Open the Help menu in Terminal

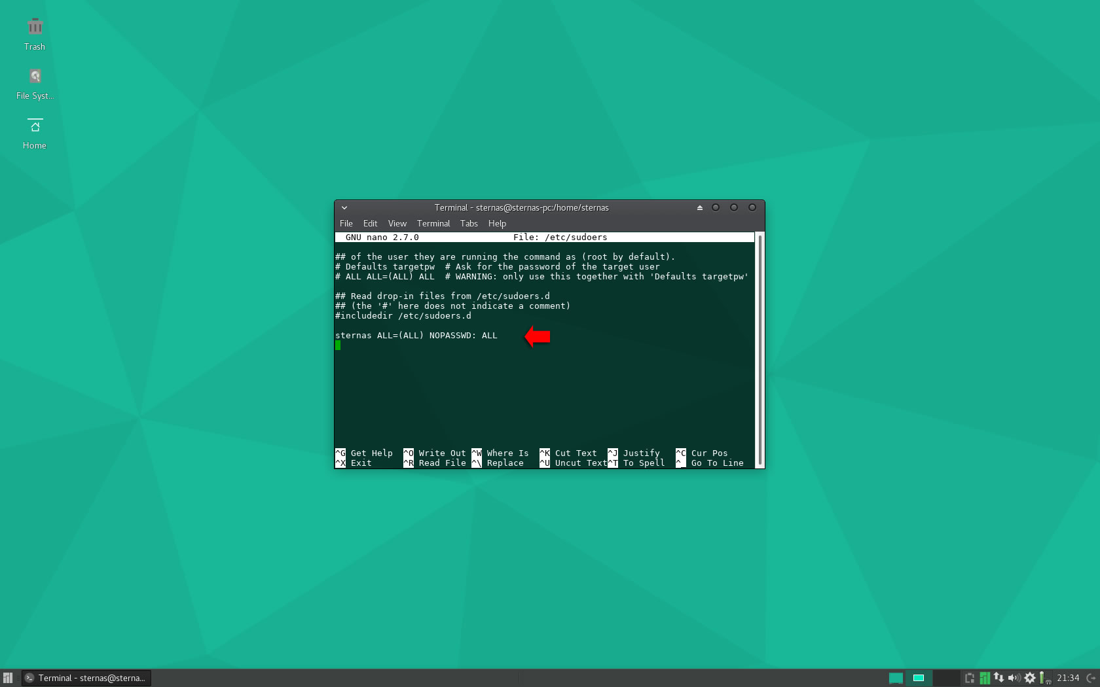pyautogui.click(x=497, y=223)
